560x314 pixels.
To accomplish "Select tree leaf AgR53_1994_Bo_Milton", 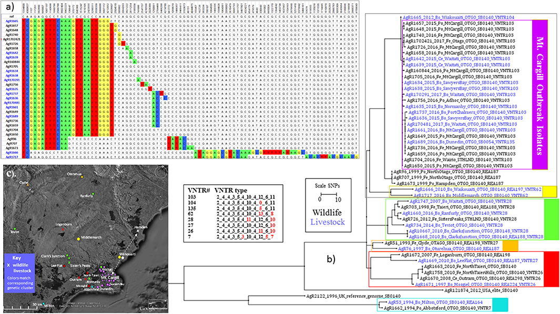I will click(435, 302).
